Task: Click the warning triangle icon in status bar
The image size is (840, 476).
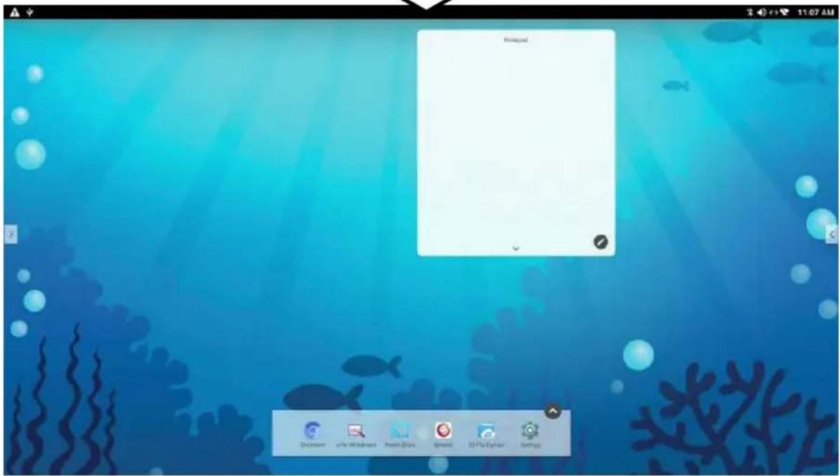Action: coord(15,12)
